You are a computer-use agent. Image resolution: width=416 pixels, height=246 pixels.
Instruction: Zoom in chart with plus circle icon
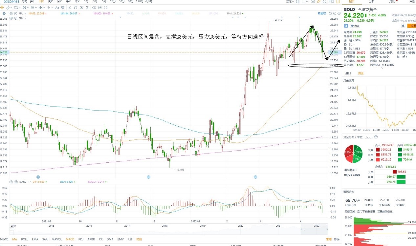(x=339, y=13)
